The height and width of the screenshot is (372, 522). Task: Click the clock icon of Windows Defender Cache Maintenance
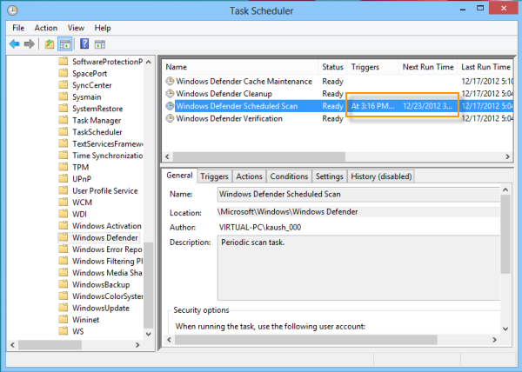[x=171, y=81]
